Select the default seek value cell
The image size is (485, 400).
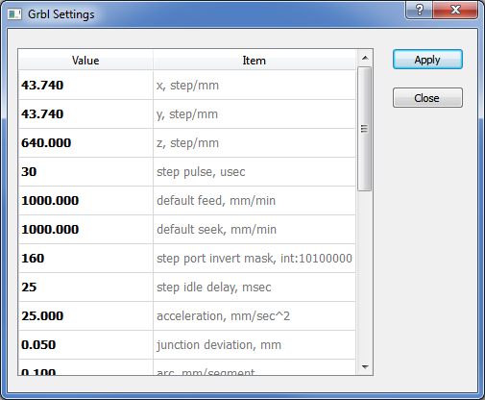pos(85,229)
